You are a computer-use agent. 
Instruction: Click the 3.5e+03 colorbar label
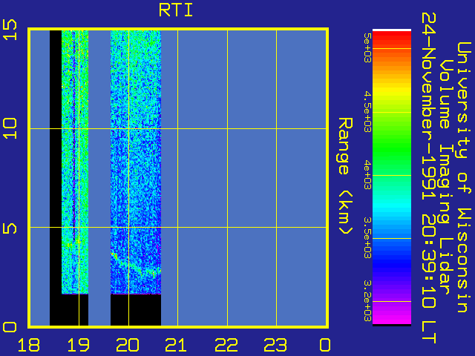pos(367,238)
